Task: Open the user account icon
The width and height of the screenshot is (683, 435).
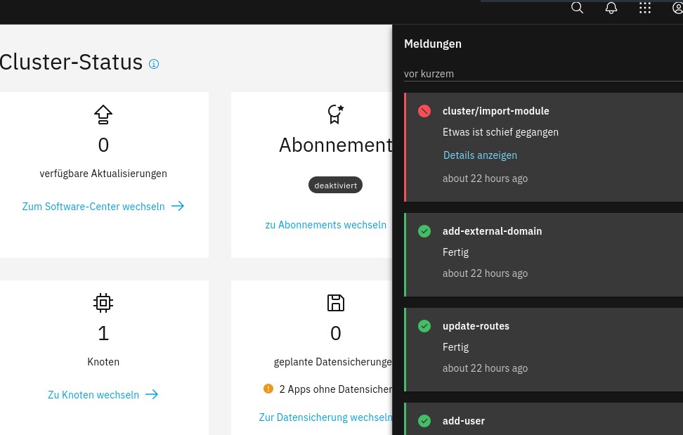Action: 678,8
